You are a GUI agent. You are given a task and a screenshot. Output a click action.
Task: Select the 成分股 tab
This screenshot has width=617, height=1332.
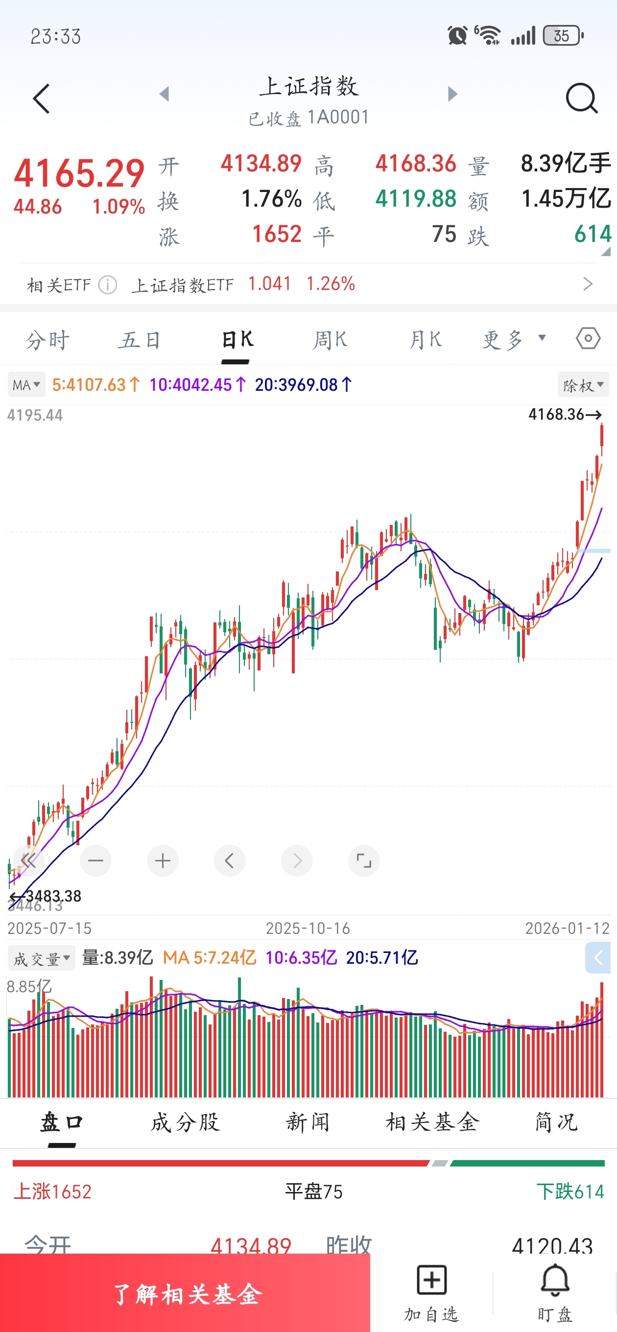185,1123
